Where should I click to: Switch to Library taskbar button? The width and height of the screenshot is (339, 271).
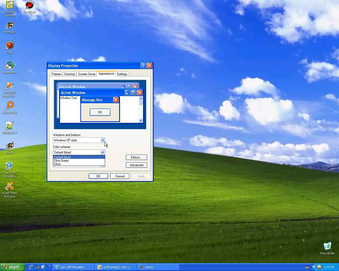coord(158,267)
